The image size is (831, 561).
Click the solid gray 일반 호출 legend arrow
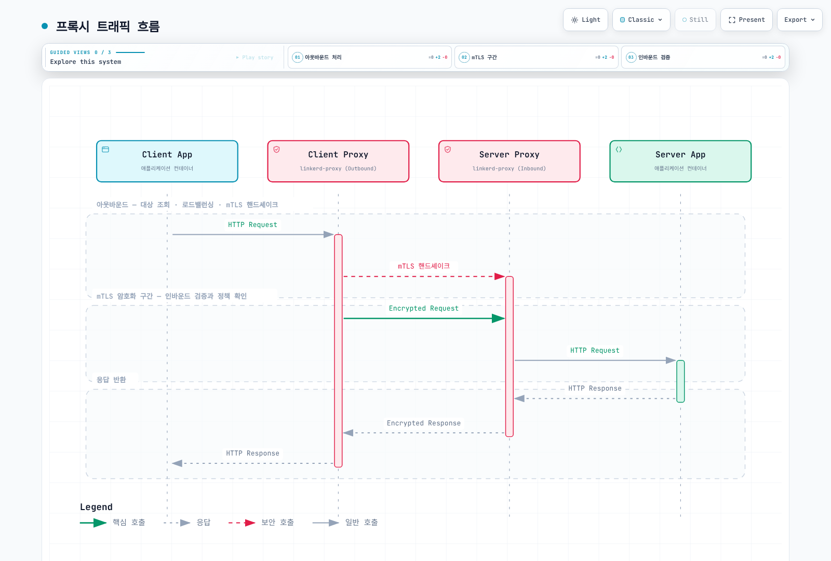[326, 523]
